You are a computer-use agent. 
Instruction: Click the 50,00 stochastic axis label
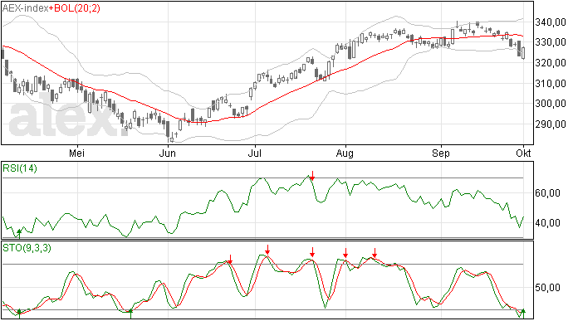pos(547,288)
